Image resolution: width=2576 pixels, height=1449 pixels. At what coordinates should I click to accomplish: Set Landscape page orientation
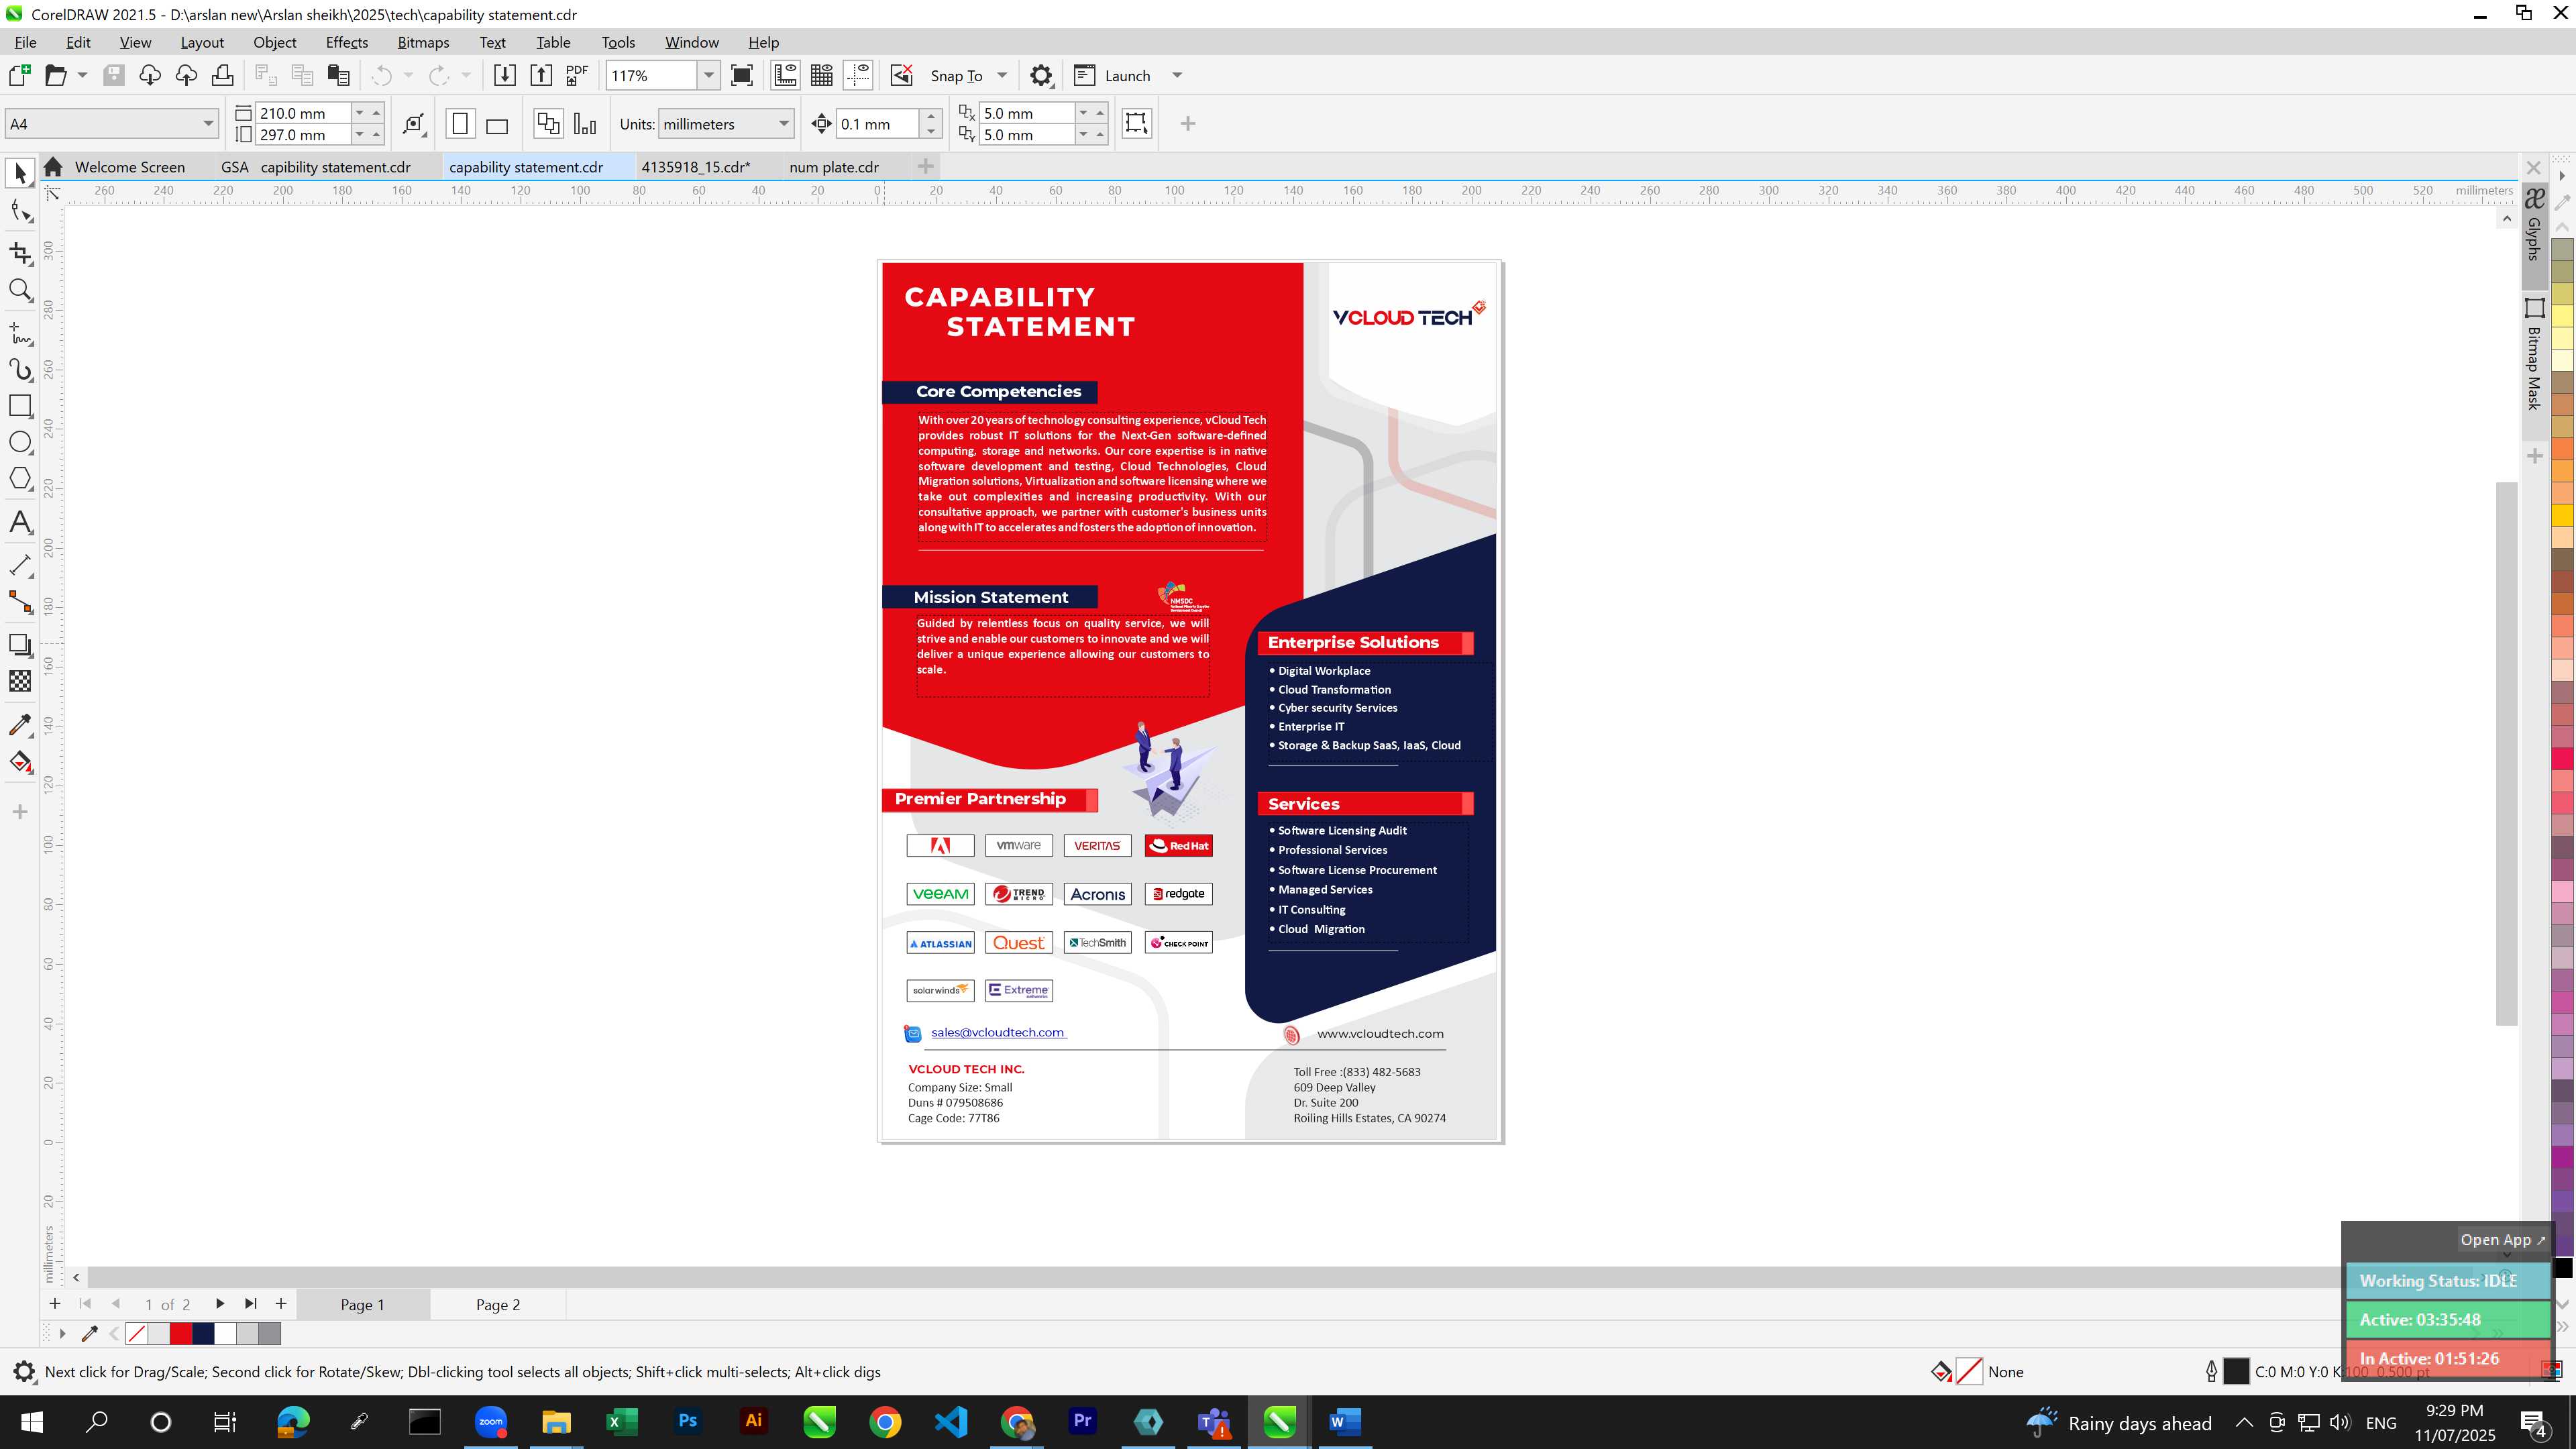(x=497, y=124)
